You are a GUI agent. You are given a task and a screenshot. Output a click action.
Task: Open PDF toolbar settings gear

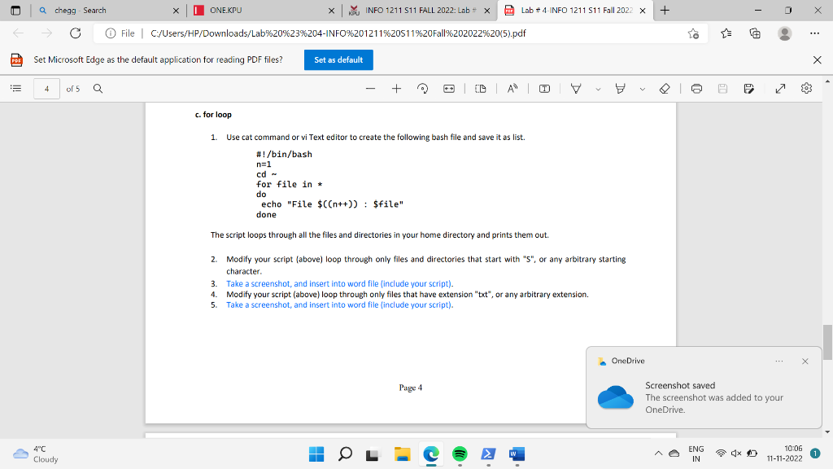806,89
